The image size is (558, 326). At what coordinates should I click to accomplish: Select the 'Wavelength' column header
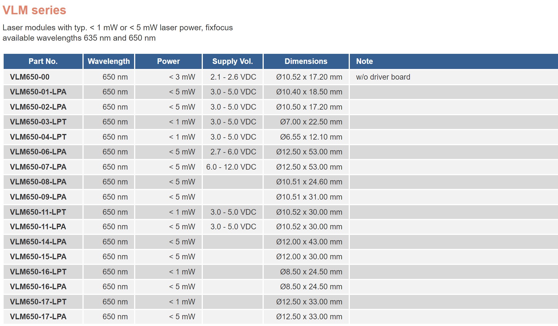click(109, 61)
